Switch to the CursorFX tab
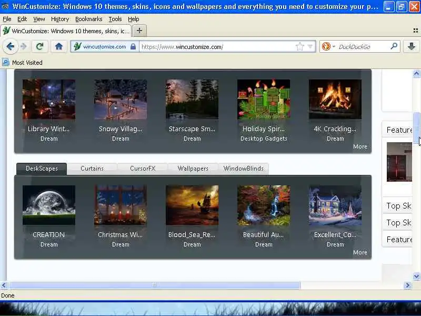The height and width of the screenshot is (316, 421). click(143, 169)
